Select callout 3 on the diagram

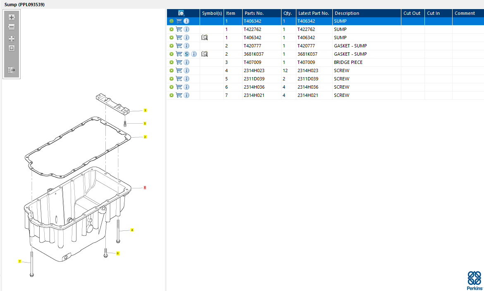145,110
